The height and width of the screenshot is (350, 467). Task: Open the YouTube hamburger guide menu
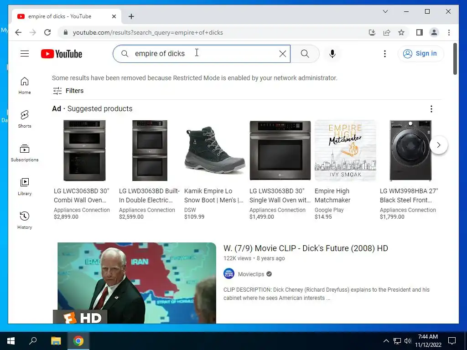25,54
